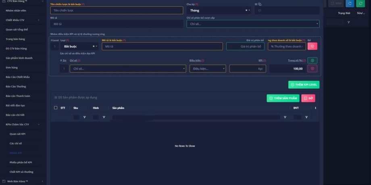This screenshot has width=371, height=185.
Task: Open Phiếu phân bổ KPI menu item
Action: coord(21,162)
